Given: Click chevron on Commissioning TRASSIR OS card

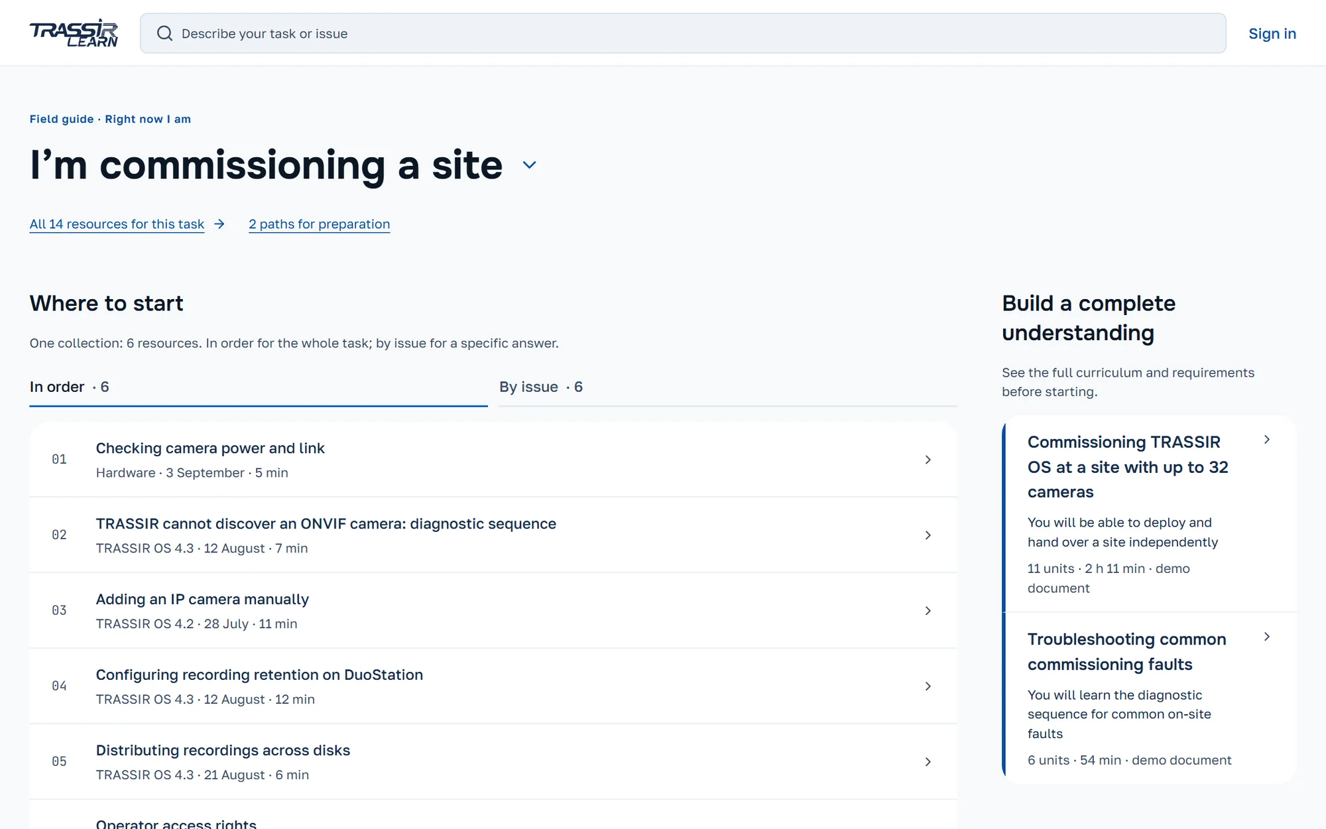Looking at the screenshot, I should click(1266, 440).
